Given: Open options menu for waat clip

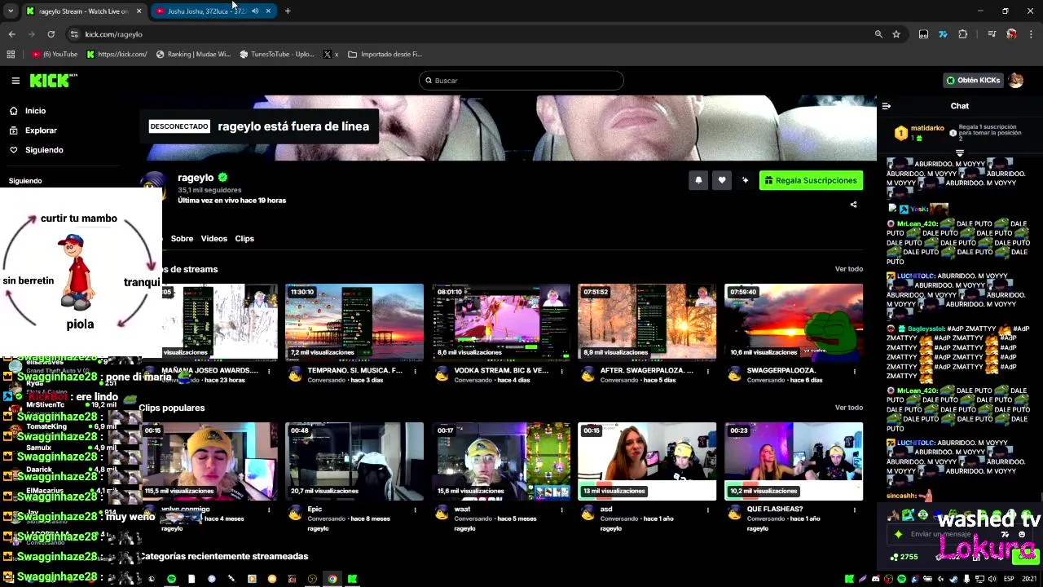Looking at the screenshot, I should point(561,510).
